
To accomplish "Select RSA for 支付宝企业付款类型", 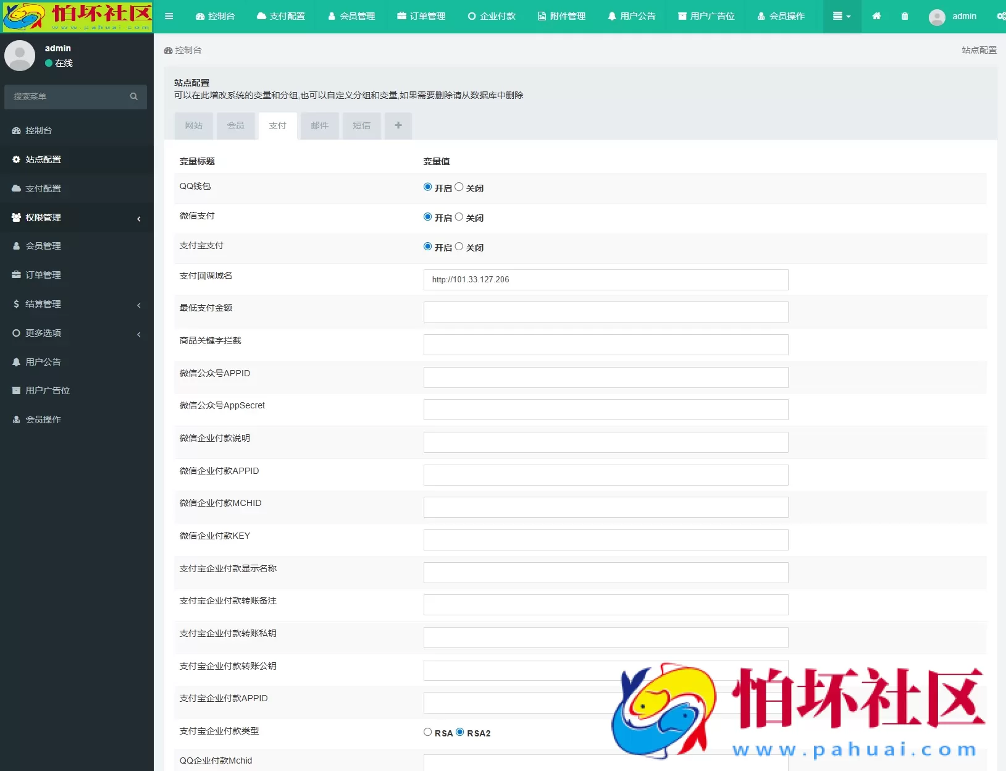I will coord(427,732).
